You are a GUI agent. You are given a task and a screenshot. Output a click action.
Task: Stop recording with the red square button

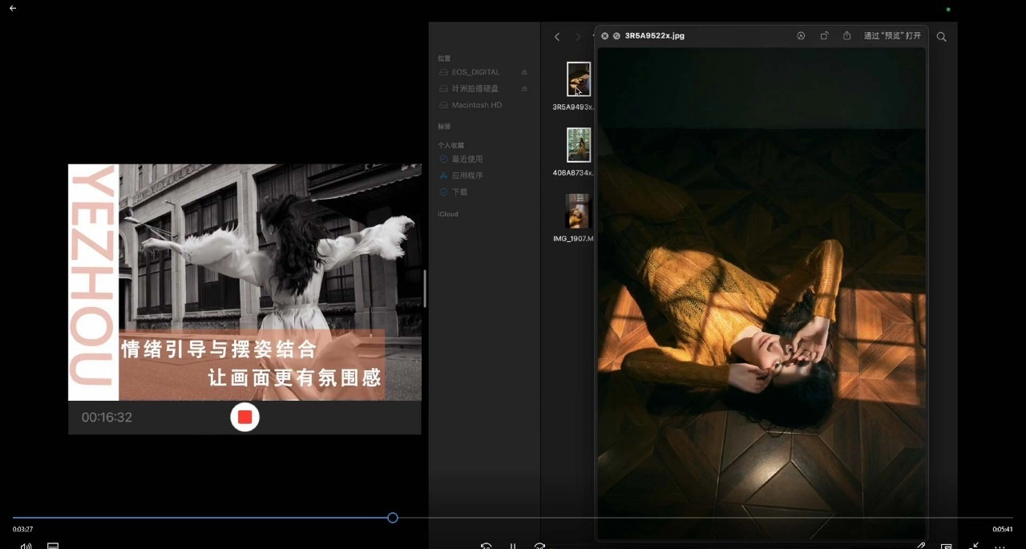(x=245, y=418)
